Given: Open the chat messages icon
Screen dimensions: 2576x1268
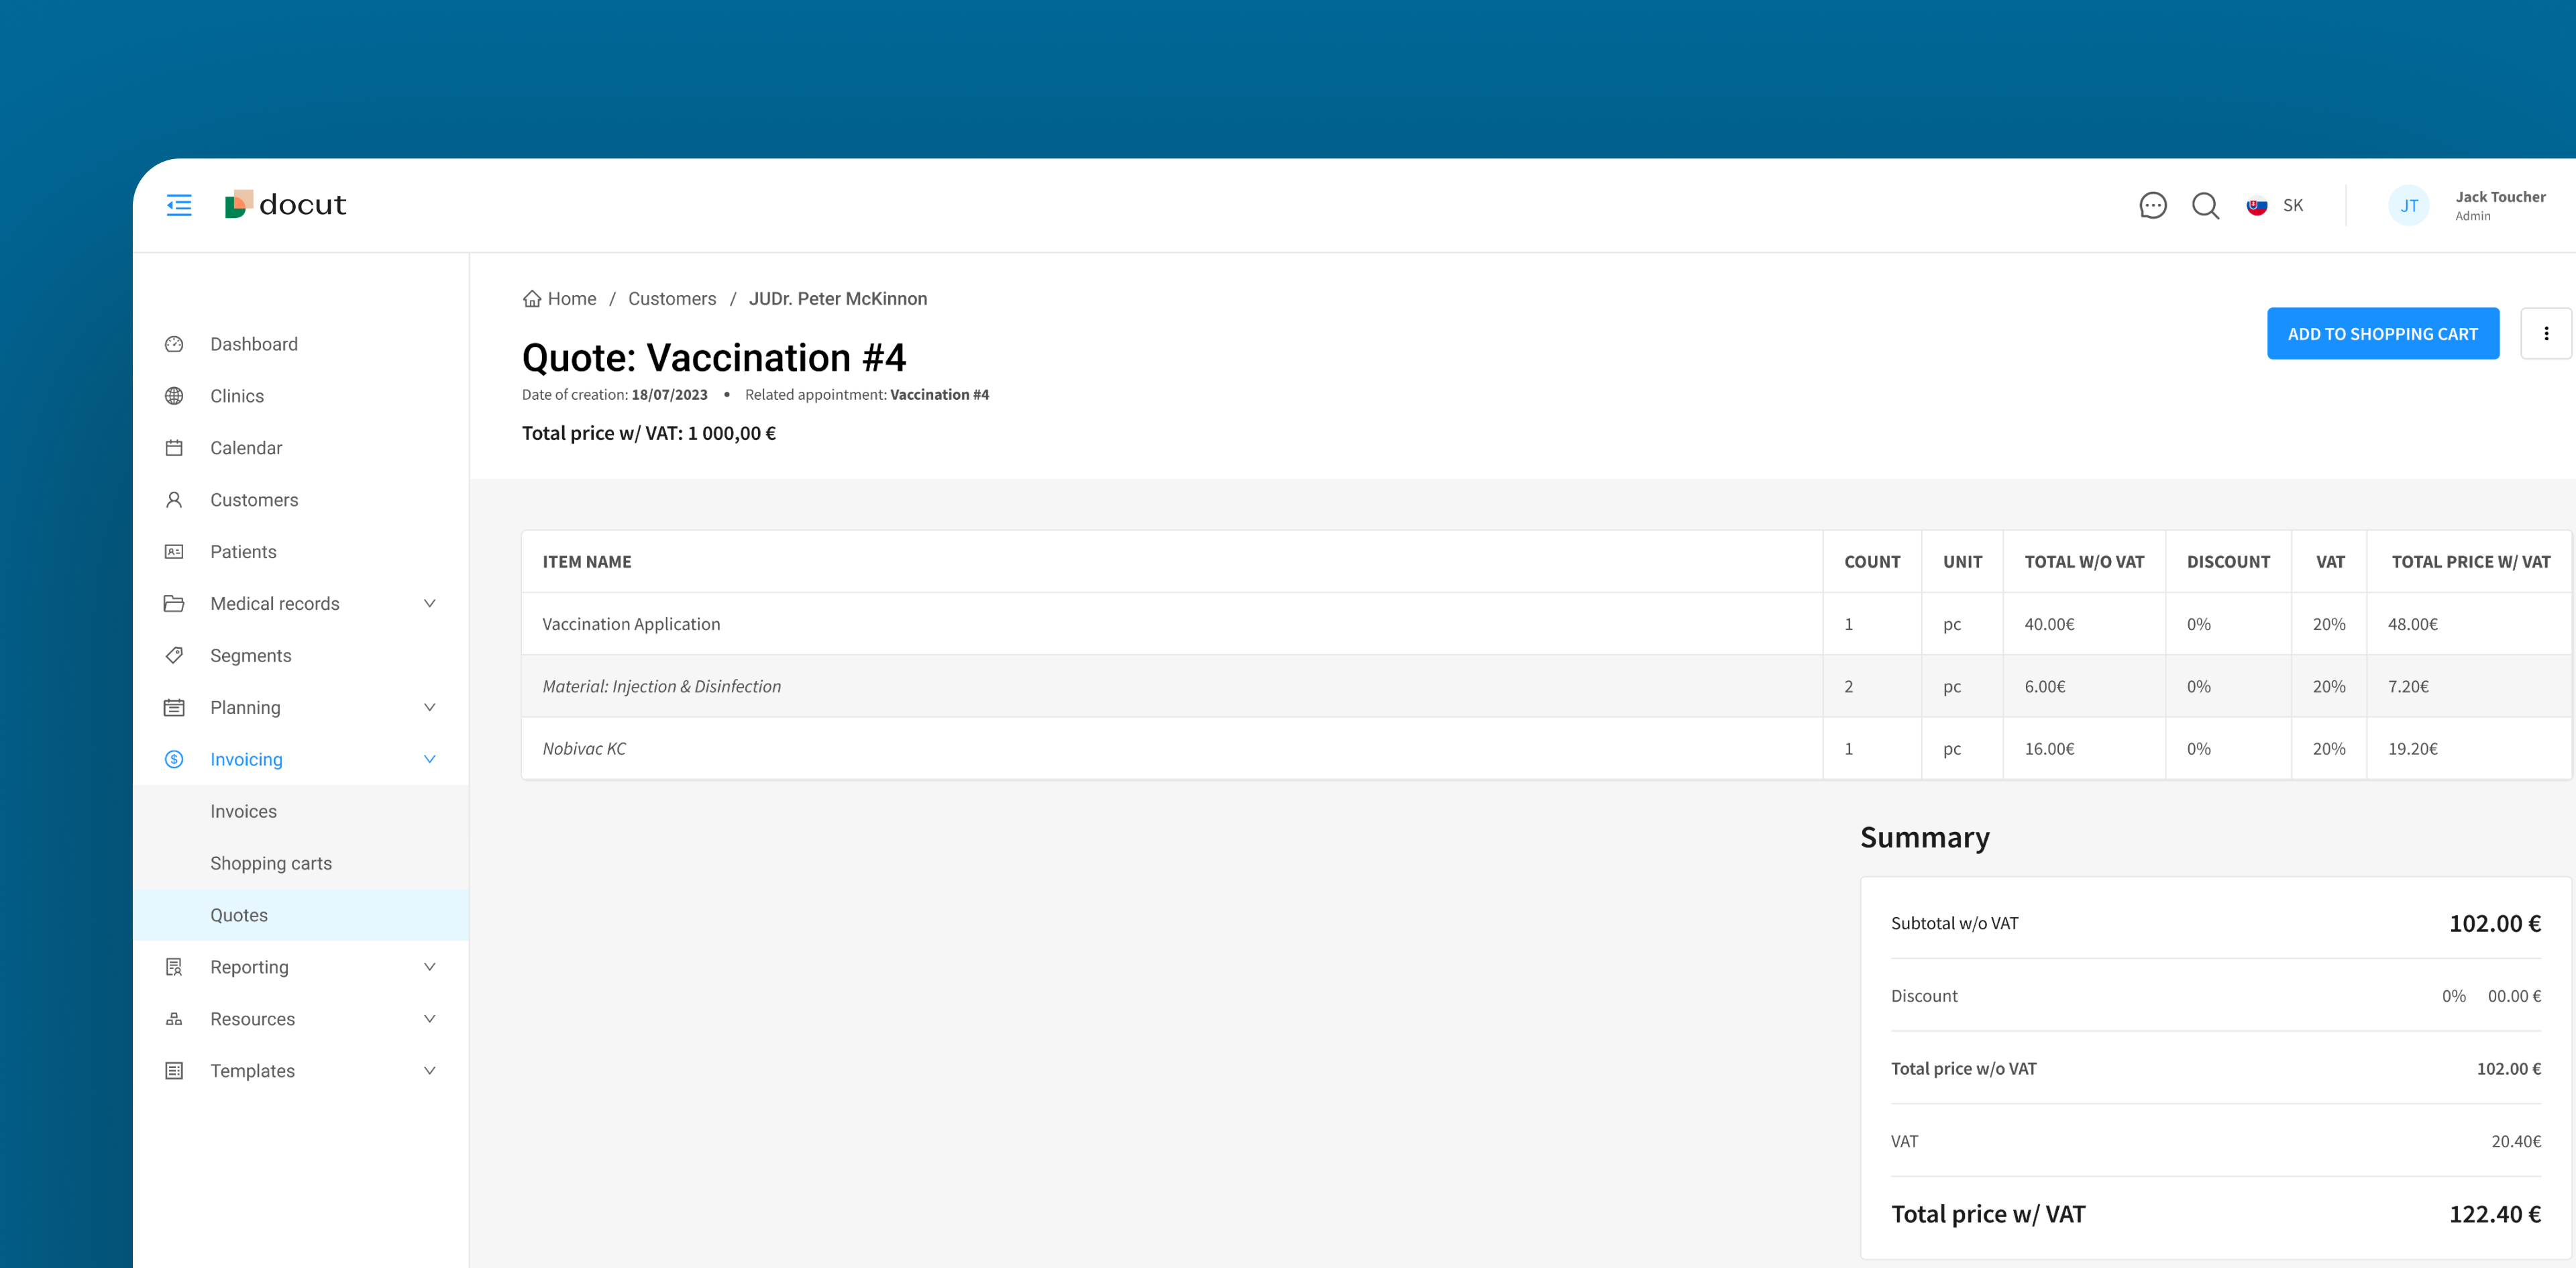Looking at the screenshot, I should pos(2152,205).
